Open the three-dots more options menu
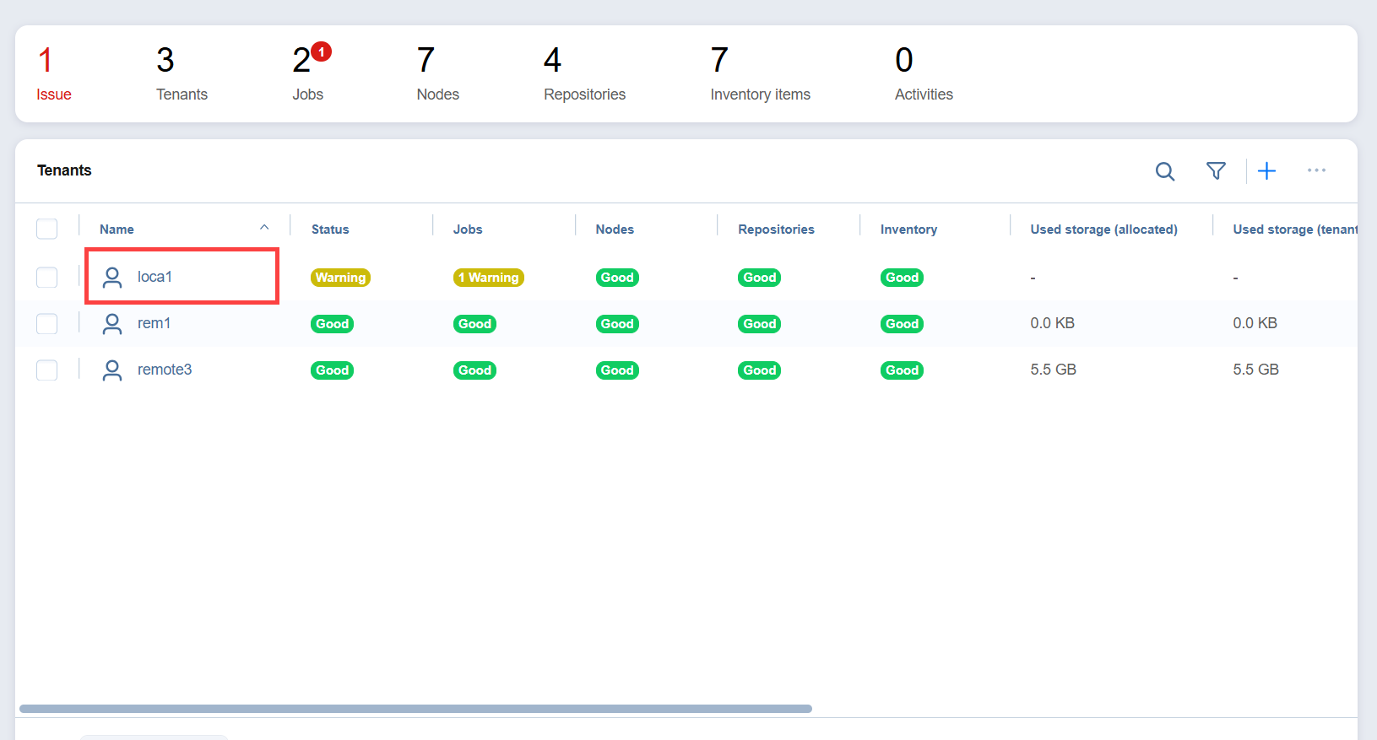The width and height of the screenshot is (1377, 740). click(x=1316, y=170)
